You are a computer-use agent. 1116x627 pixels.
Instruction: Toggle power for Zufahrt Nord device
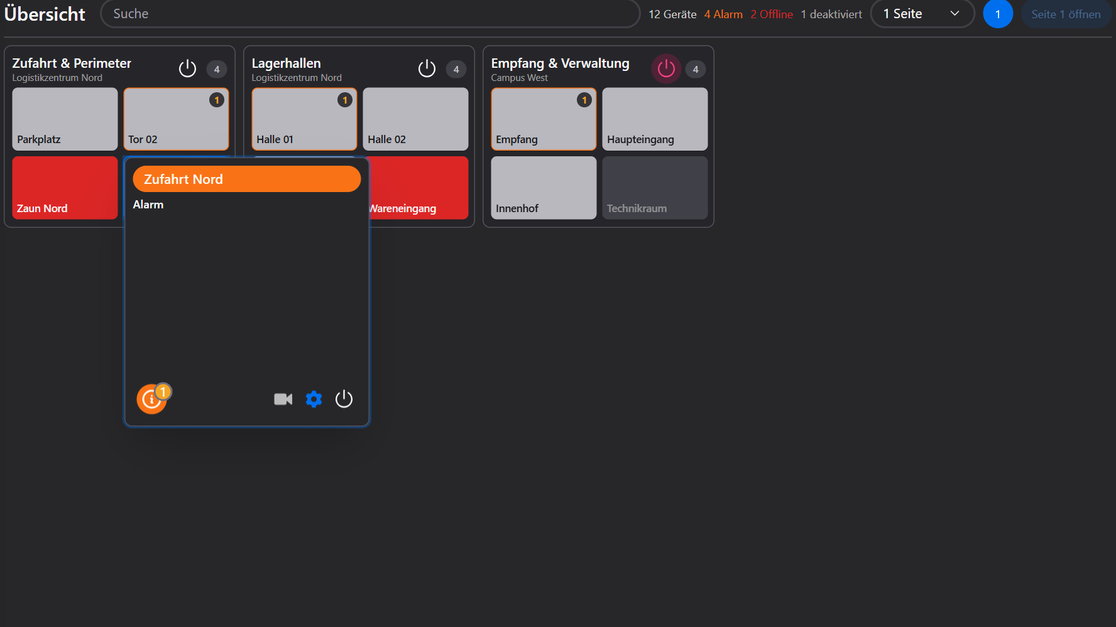point(344,399)
